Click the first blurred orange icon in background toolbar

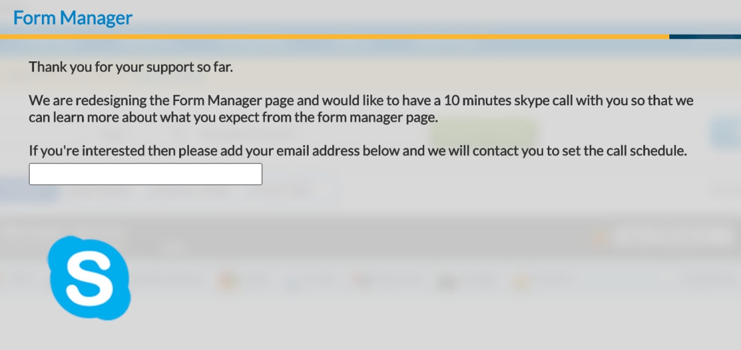tap(227, 280)
